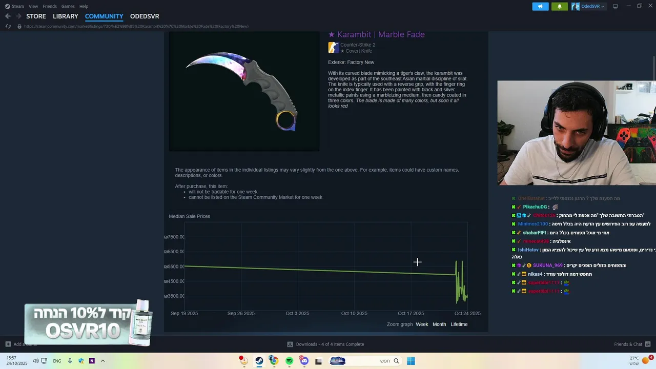The image size is (656, 369).
Task: Go back with the Steam back arrow
Action: point(8,16)
